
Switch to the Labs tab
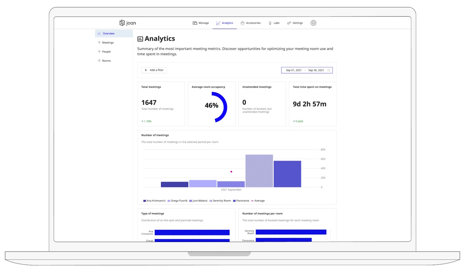pyautogui.click(x=274, y=23)
